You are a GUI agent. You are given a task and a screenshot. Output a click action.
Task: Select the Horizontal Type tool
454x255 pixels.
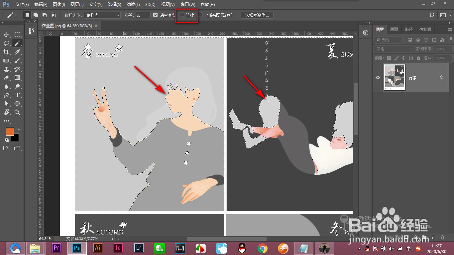(x=17, y=95)
